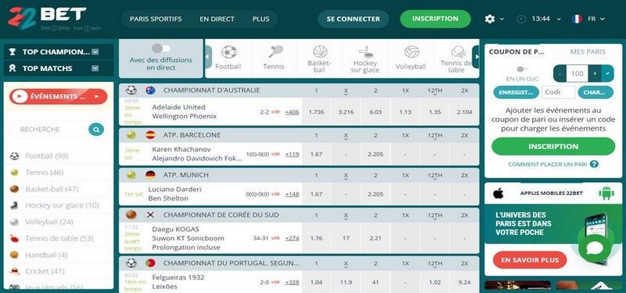
Task: Click the clock icon next to 13:44
Action: pyautogui.click(x=521, y=19)
